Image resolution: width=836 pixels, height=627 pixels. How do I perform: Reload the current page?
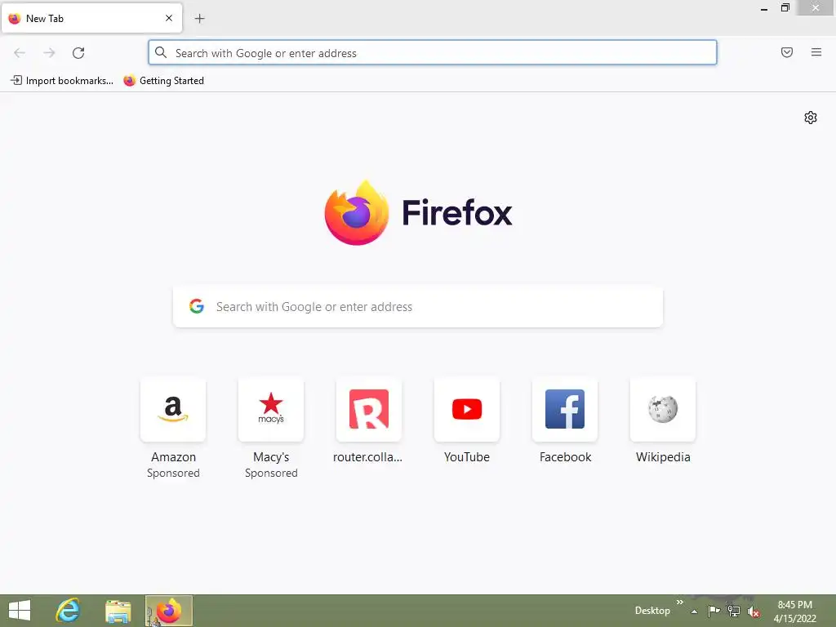click(x=78, y=53)
